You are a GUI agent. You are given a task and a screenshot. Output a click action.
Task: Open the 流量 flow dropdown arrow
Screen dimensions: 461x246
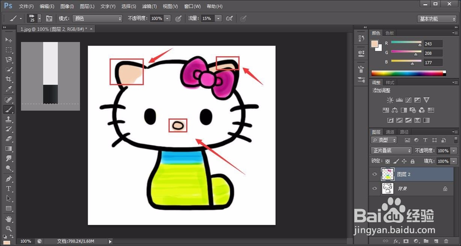click(x=218, y=18)
